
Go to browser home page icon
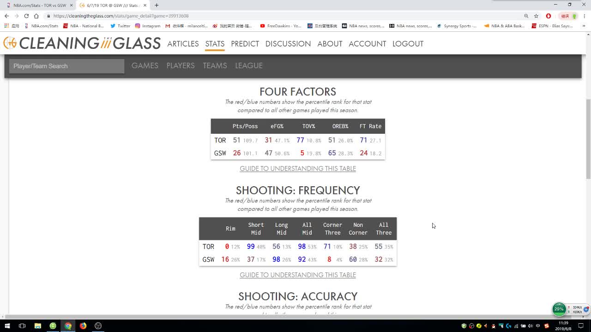click(x=36, y=16)
